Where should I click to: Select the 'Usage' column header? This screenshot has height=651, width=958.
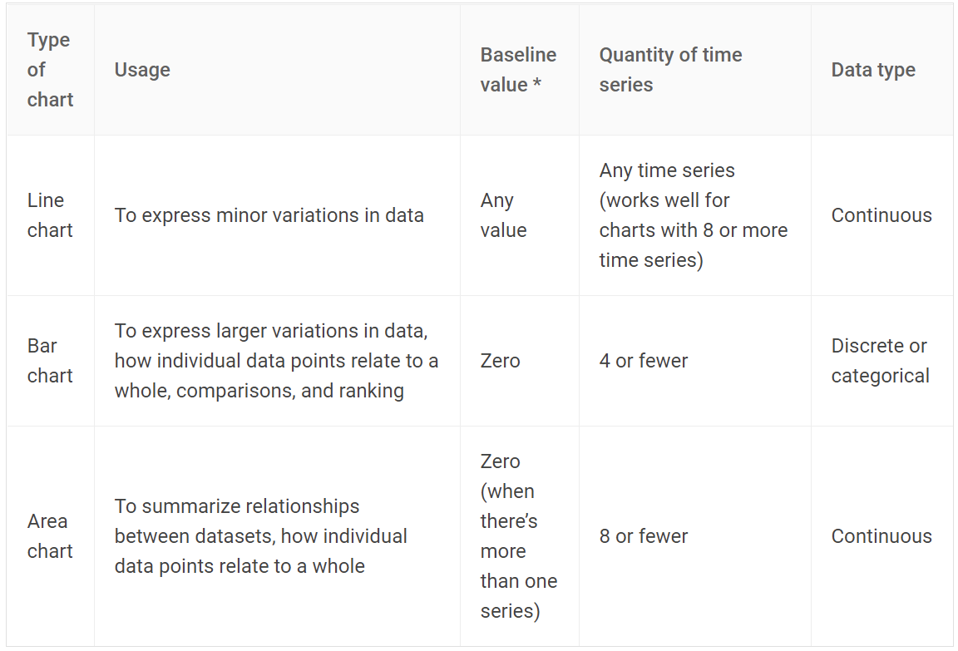[277, 70]
